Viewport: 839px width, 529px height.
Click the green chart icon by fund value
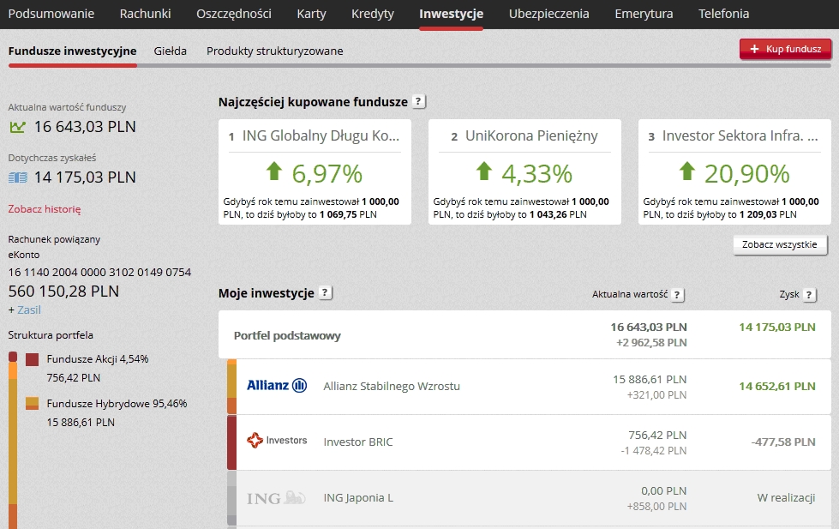click(x=17, y=127)
